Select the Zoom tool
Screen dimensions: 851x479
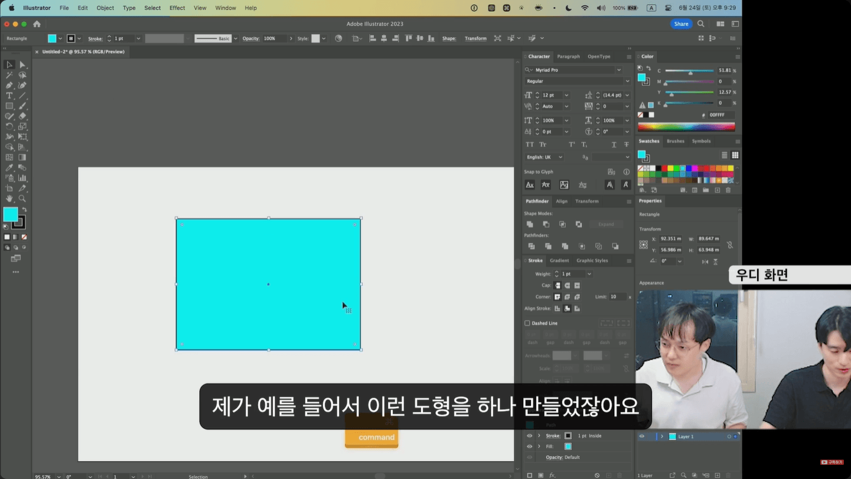coord(22,198)
